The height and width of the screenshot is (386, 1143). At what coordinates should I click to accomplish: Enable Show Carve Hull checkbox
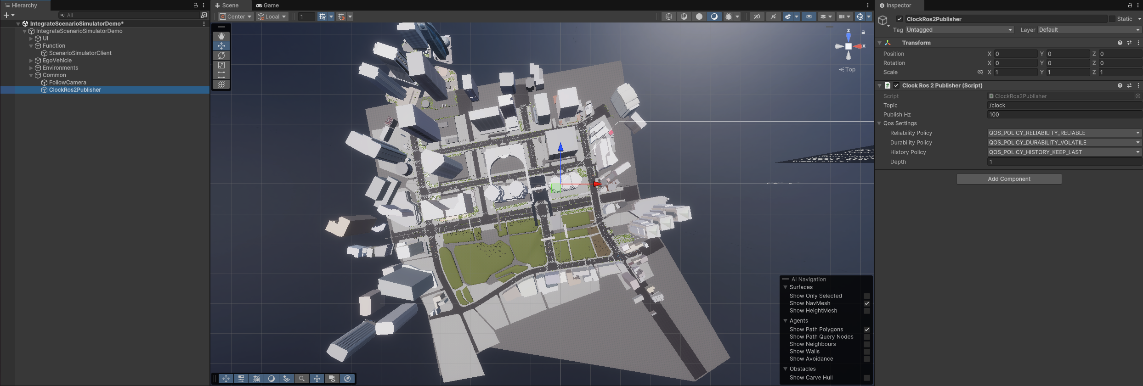click(x=867, y=378)
